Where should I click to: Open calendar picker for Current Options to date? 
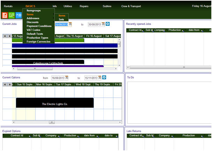click(100, 77)
